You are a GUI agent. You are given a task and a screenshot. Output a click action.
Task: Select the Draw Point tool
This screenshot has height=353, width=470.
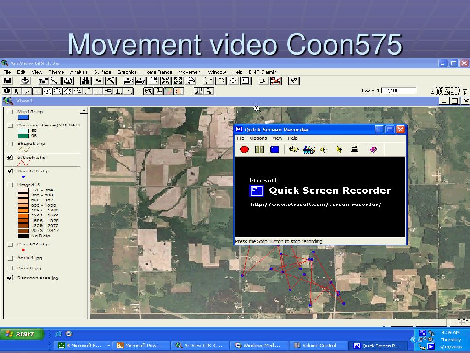pos(129,91)
